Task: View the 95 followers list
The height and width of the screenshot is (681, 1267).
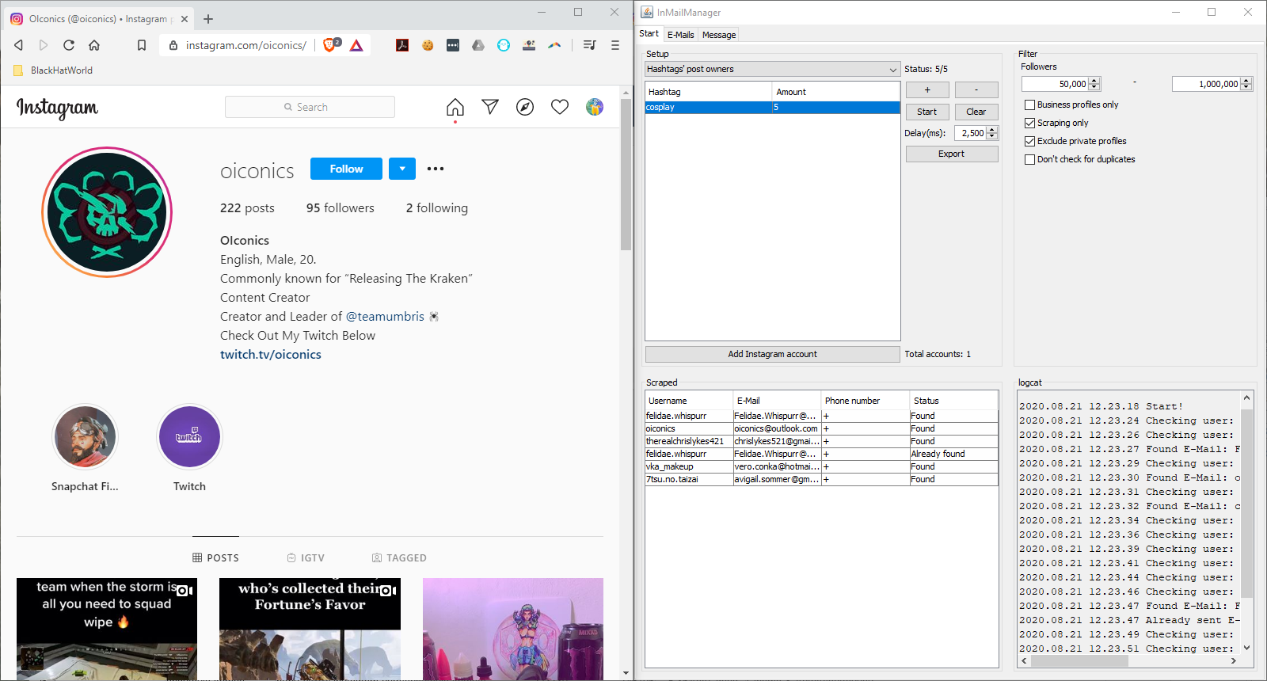Action: tap(341, 208)
